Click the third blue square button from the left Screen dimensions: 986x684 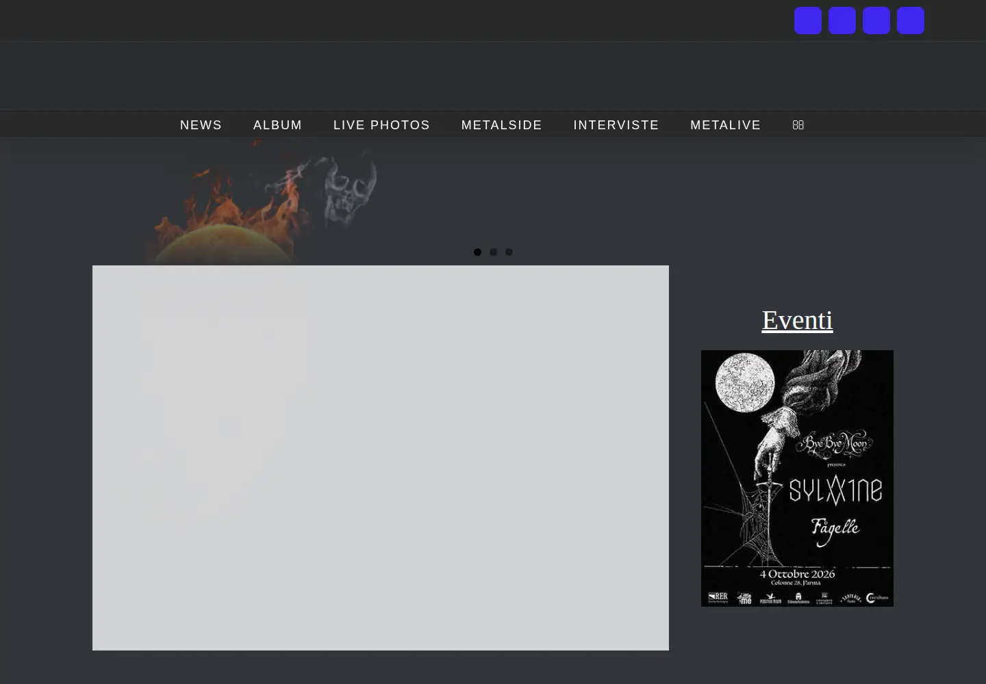coord(876,21)
